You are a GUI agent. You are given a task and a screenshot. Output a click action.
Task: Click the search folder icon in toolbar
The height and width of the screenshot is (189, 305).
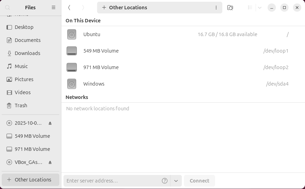(x=230, y=8)
